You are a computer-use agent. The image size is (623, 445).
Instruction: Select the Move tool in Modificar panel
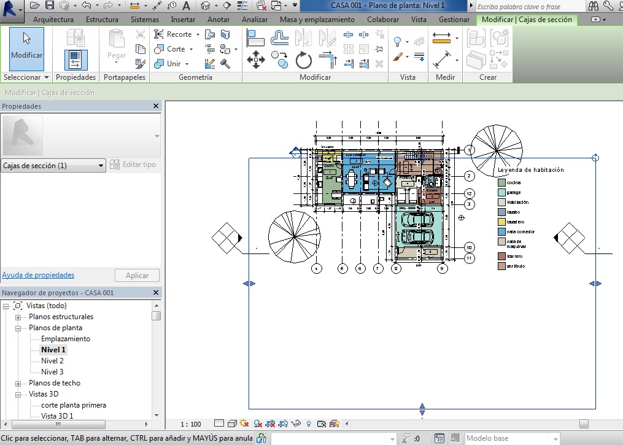255,60
